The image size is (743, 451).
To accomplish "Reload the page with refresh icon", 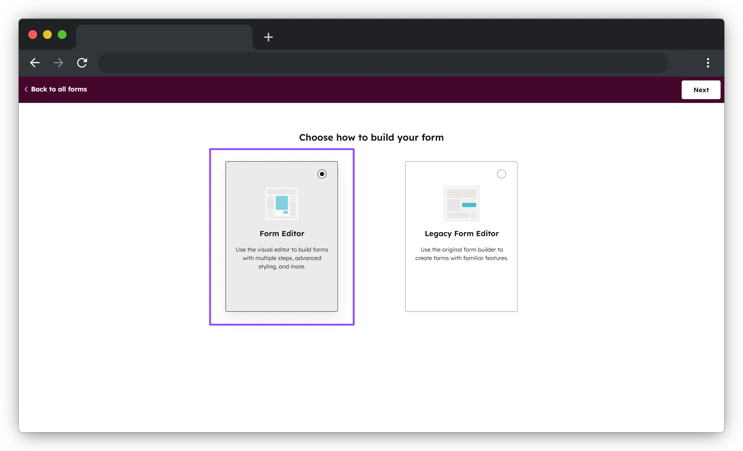I will 82,63.
